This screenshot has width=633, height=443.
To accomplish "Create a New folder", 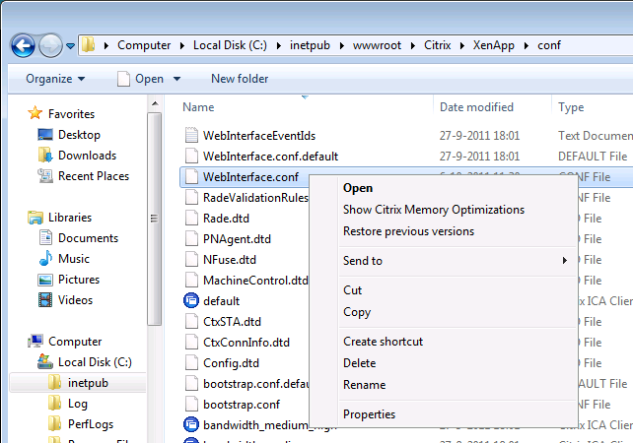I will tap(240, 79).
